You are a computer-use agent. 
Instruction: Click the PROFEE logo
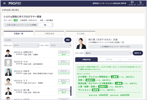(x=15, y=3)
